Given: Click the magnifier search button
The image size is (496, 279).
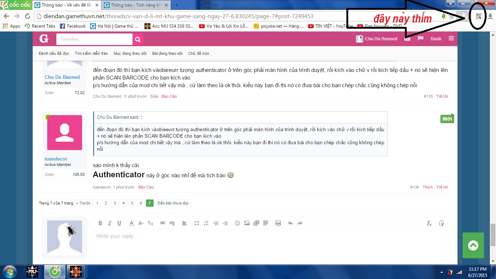Looking at the screenshot, I should tap(138, 39).
